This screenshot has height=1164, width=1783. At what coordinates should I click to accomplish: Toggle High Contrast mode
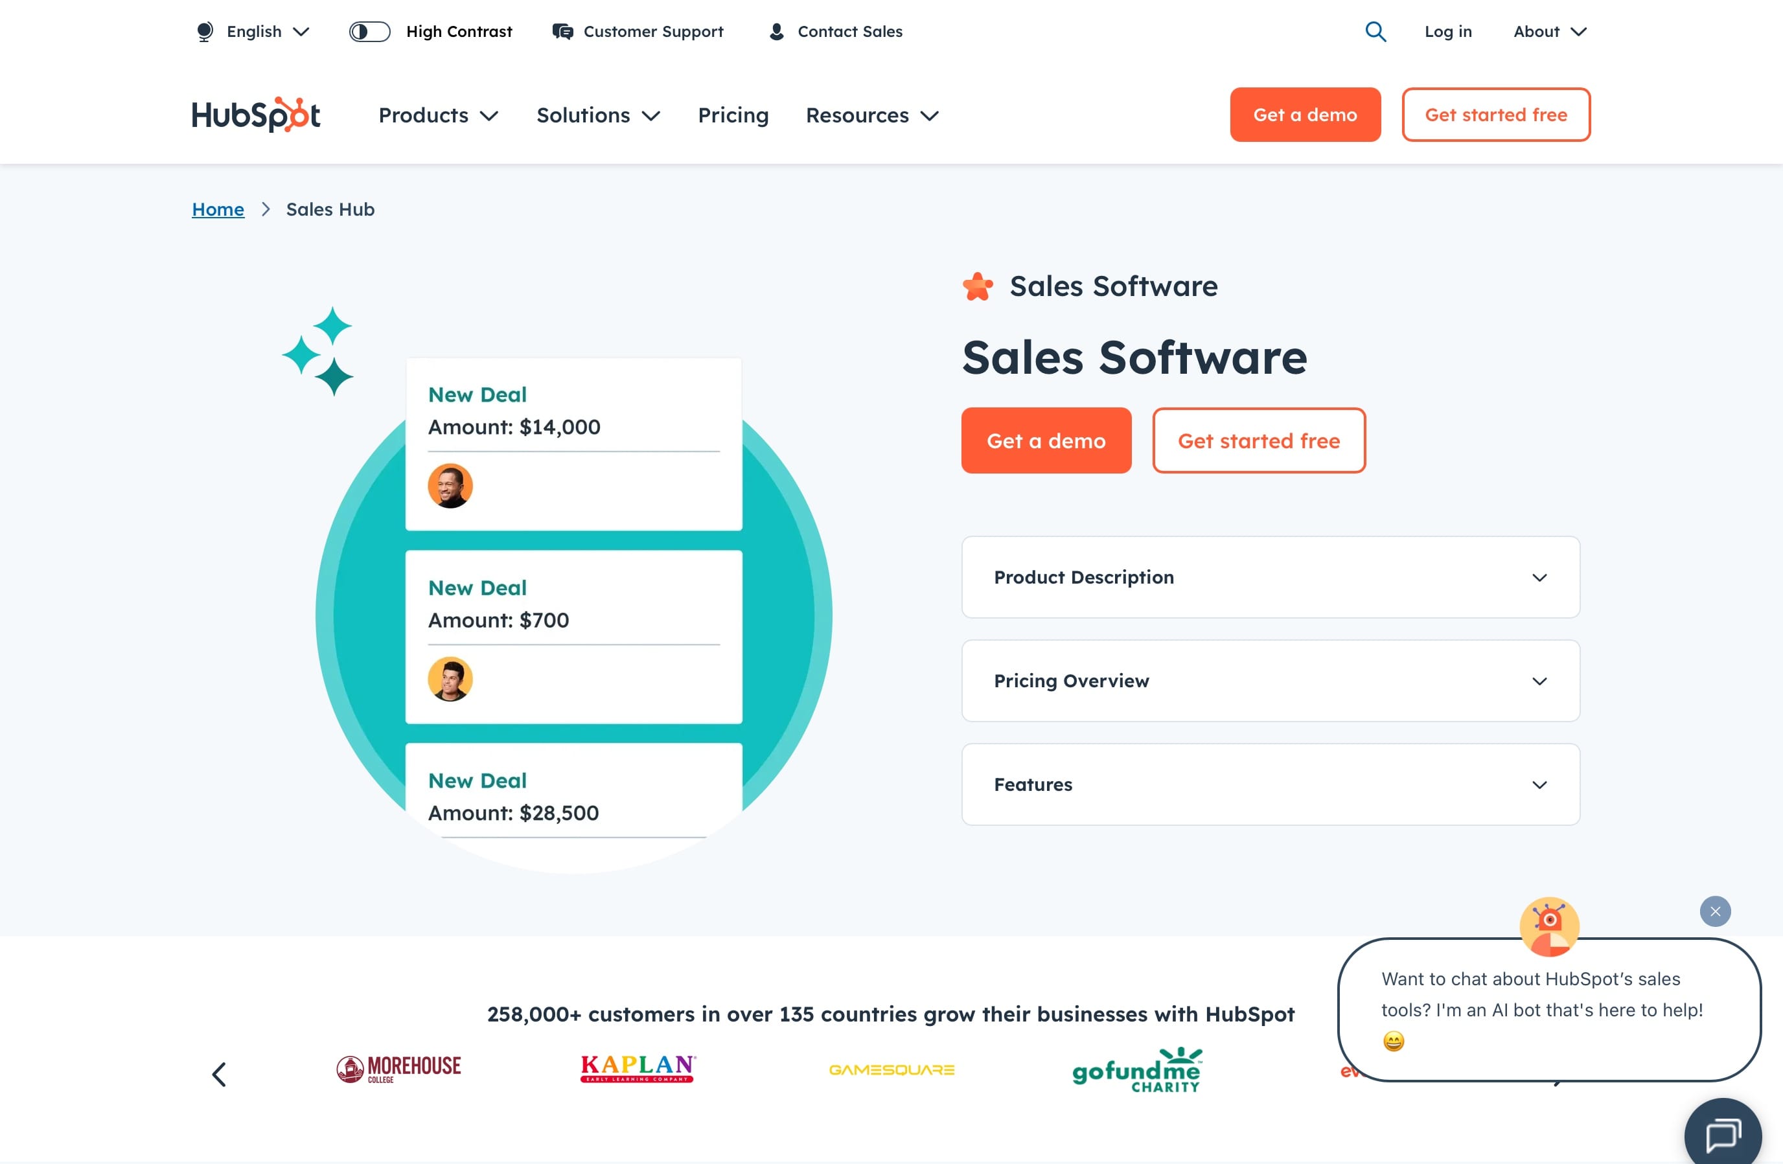coord(369,32)
